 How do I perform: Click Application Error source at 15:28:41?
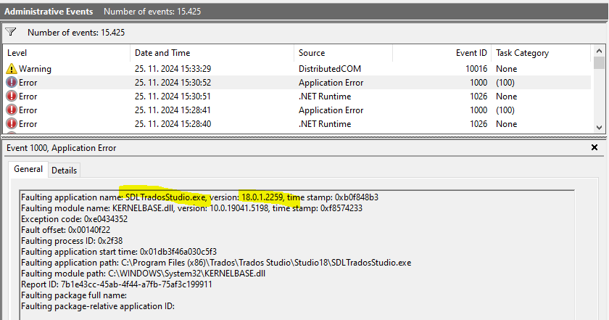[331, 110]
